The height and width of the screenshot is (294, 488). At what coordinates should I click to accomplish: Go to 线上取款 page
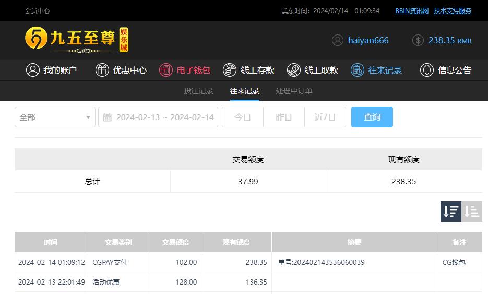[313, 70]
